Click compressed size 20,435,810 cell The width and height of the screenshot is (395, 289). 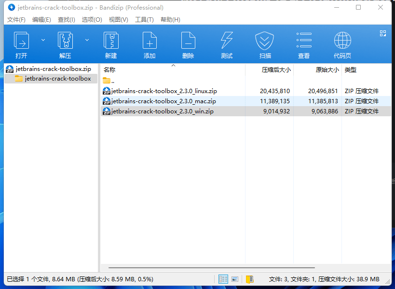coord(275,91)
